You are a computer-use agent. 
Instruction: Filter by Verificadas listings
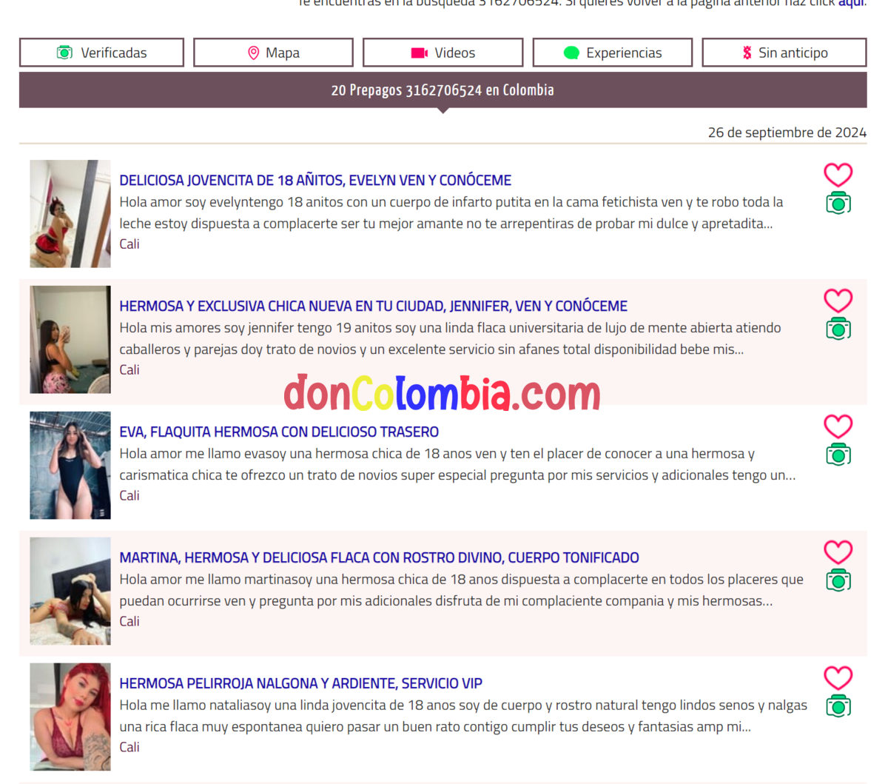point(101,53)
